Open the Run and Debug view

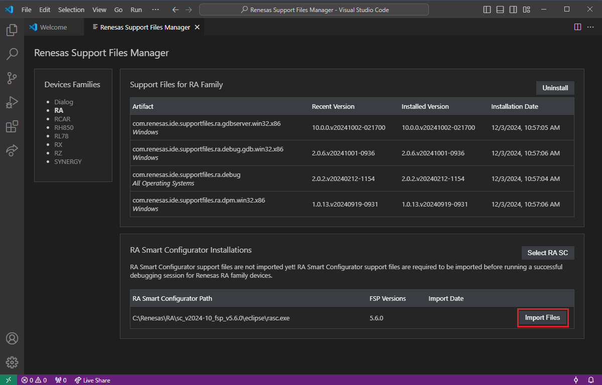coord(12,102)
